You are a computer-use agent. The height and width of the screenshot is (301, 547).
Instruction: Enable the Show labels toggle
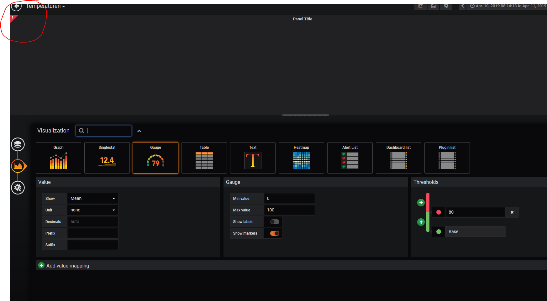pyautogui.click(x=275, y=222)
